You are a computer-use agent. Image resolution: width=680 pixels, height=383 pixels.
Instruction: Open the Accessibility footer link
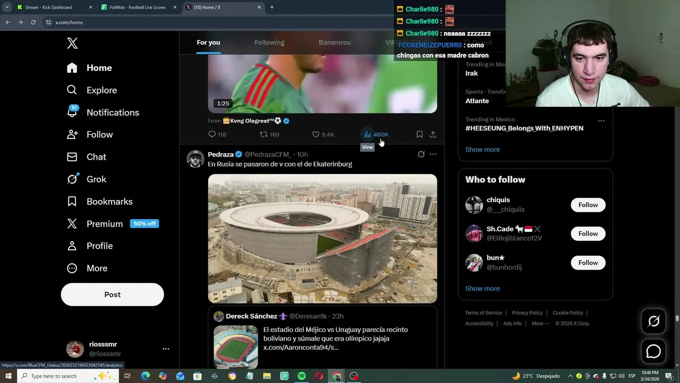click(479, 323)
